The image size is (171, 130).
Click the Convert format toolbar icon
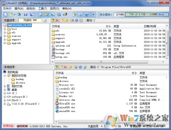[47, 14]
